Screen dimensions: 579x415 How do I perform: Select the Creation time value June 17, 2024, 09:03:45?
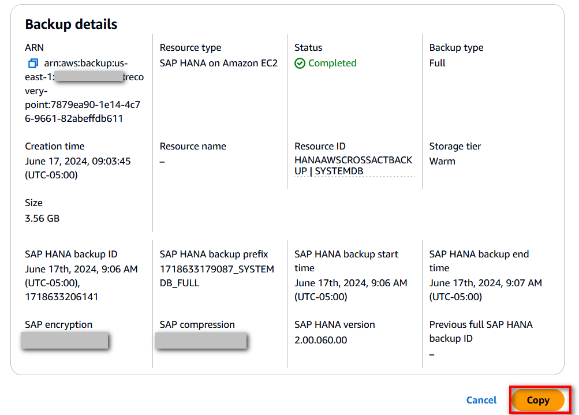click(x=77, y=162)
